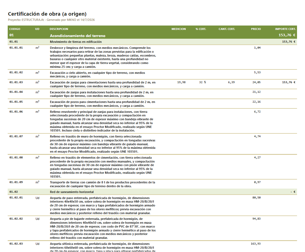Click price 22,16
The height and width of the screenshot is (252, 305).
tap(256, 102)
